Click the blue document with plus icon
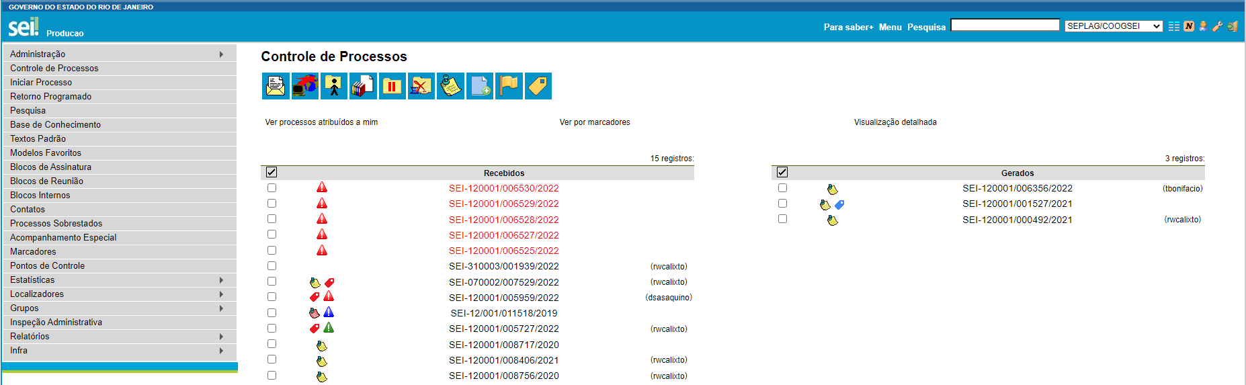The height and width of the screenshot is (385, 1246). (480, 86)
